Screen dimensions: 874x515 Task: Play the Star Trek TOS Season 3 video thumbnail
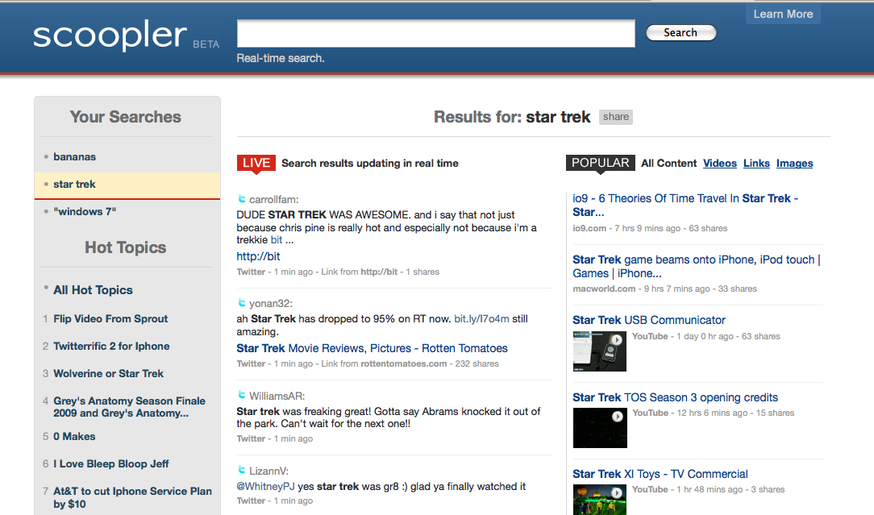point(600,428)
